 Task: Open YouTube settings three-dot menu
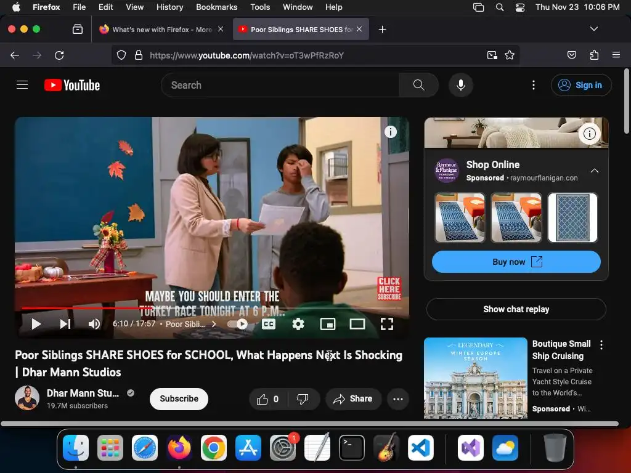click(534, 85)
